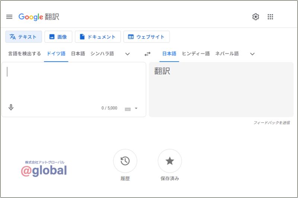The height and width of the screenshot is (198, 298).
Task: Select 言語を検出する as source
Action: pyautogui.click(x=25, y=54)
